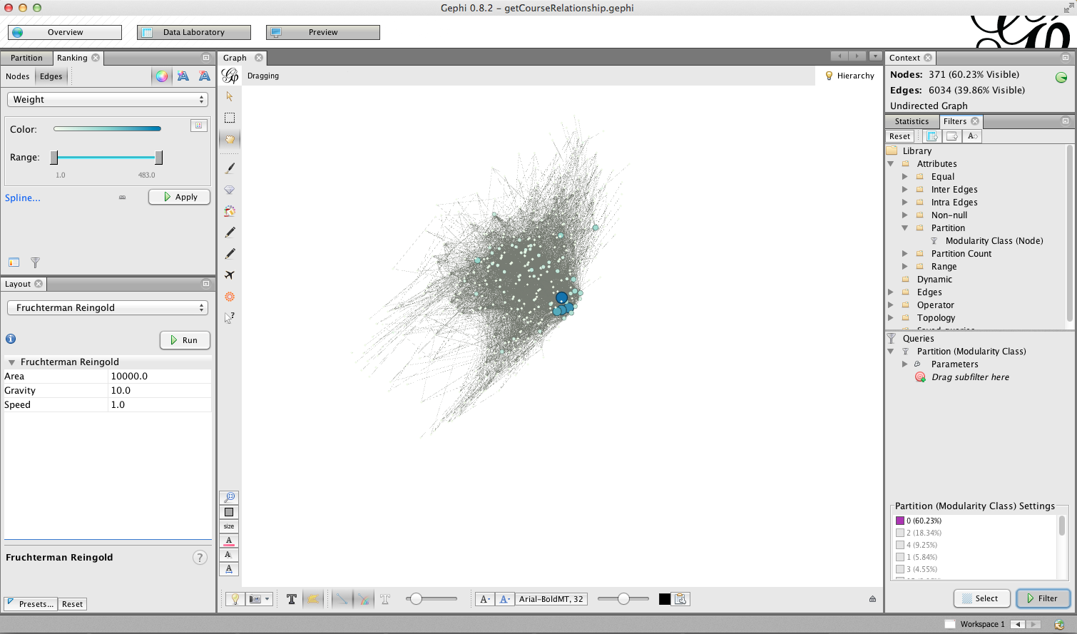Select the painter brush tool
Screen dimensions: 1077x634
(x=230, y=168)
